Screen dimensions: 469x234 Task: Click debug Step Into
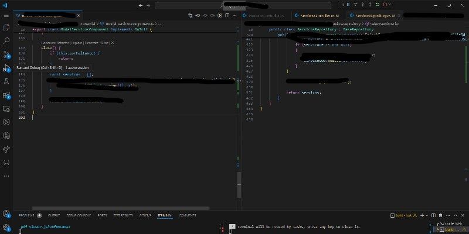coord(363,5)
